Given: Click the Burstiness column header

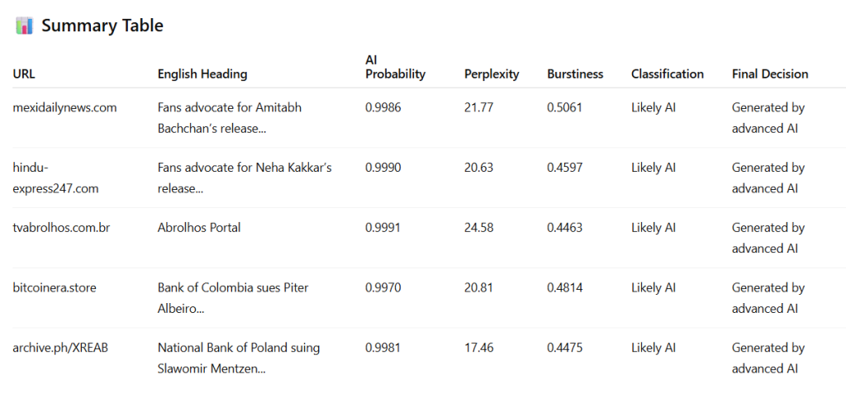Looking at the screenshot, I should pos(575,73).
